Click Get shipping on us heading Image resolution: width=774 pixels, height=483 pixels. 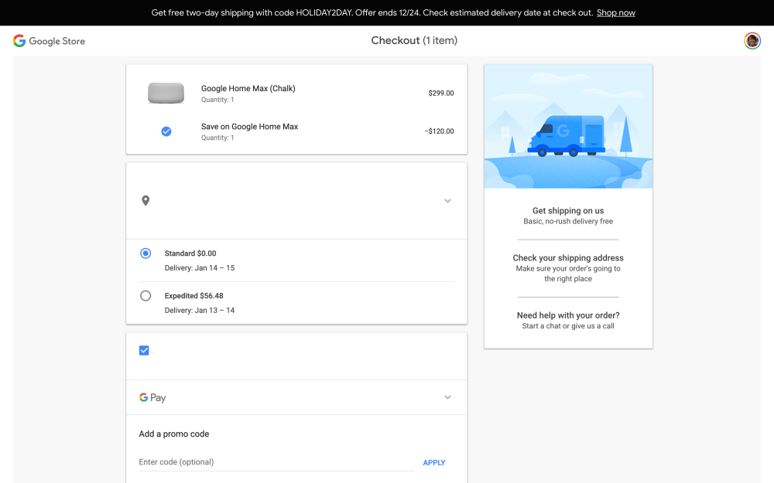tap(568, 211)
